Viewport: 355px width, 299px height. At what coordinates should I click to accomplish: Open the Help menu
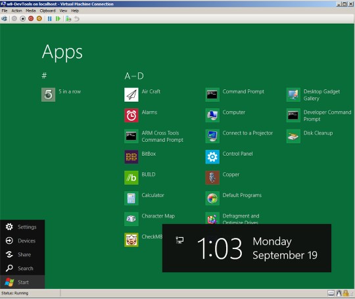coord(75,11)
